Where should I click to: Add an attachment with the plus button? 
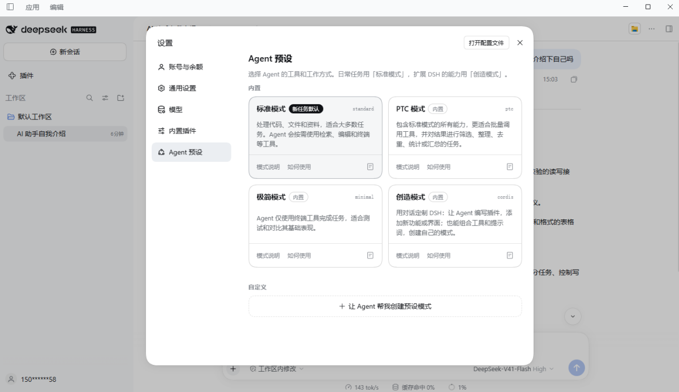233,369
